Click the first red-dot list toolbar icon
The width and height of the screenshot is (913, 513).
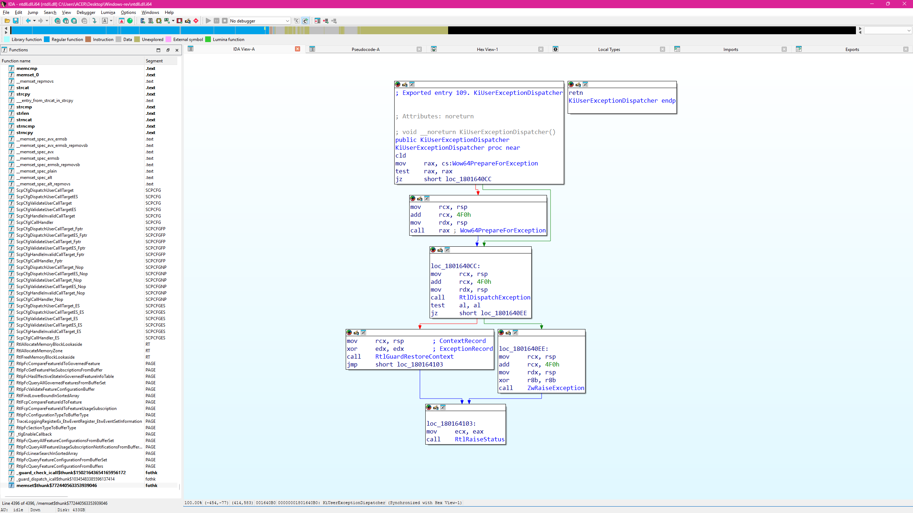point(318,21)
